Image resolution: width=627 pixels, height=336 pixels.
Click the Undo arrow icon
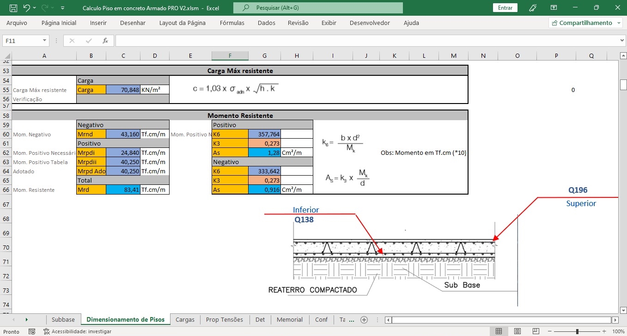(x=26, y=8)
